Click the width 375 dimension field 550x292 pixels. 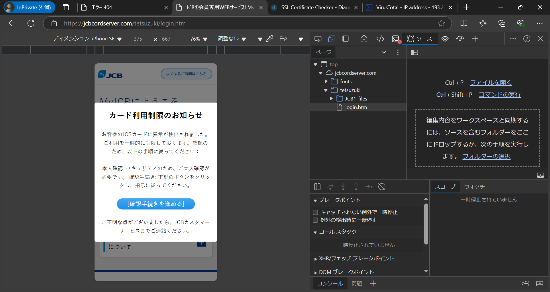tap(138, 39)
